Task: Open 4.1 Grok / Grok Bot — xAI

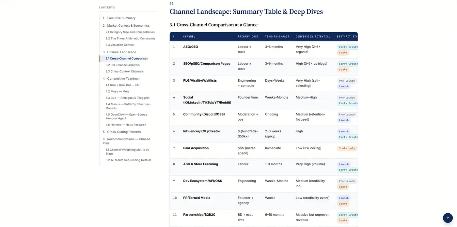Action: click(122, 85)
